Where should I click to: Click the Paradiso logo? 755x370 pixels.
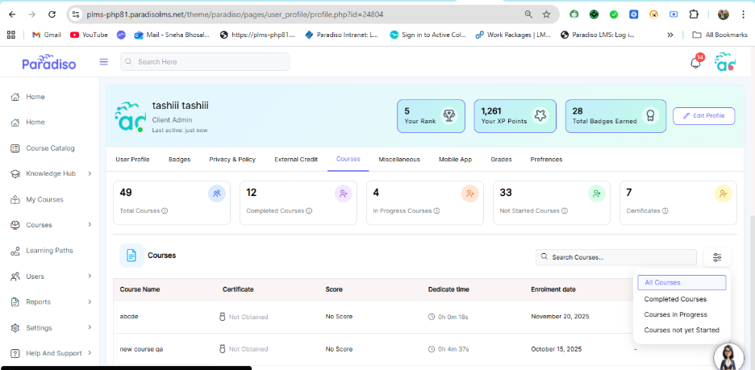pos(48,62)
